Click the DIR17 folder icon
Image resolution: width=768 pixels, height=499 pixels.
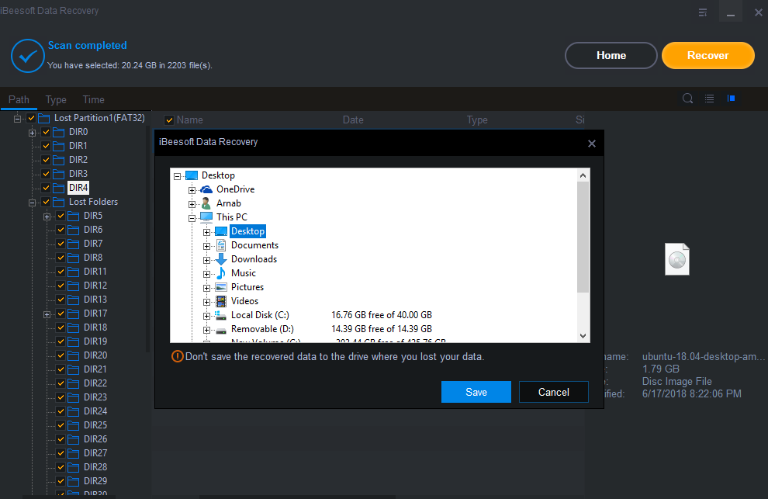pyautogui.click(x=74, y=314)
